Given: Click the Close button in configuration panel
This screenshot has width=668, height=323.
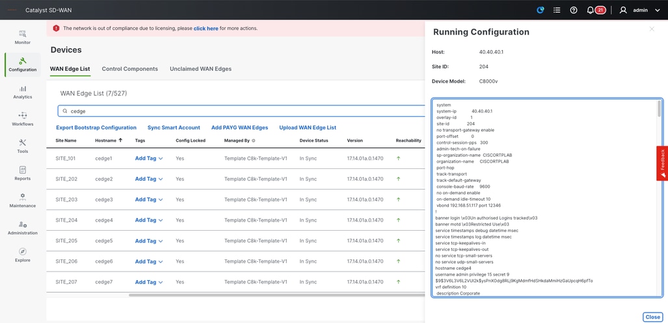Looking at the screenshot, I should [x=652, y=317].
